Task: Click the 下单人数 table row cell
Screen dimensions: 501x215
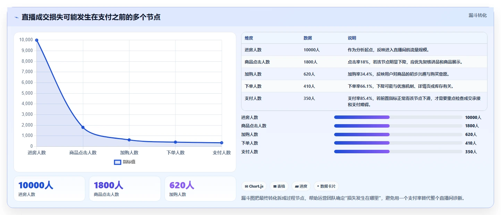Action: [x=253, y=86]
